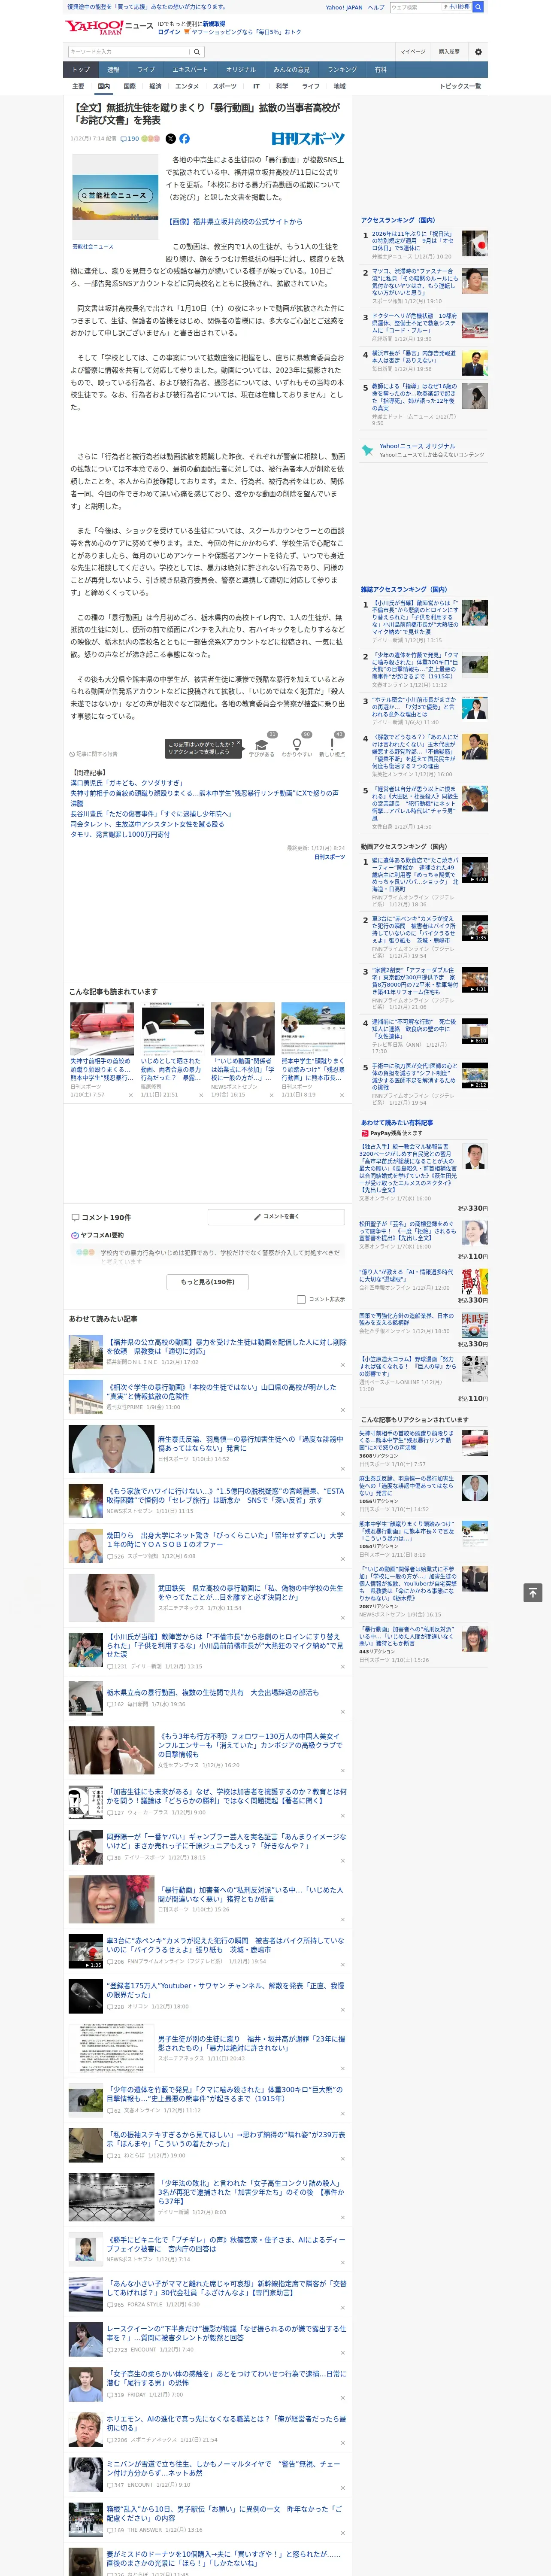Select the トップ tab

pos(81,69)
